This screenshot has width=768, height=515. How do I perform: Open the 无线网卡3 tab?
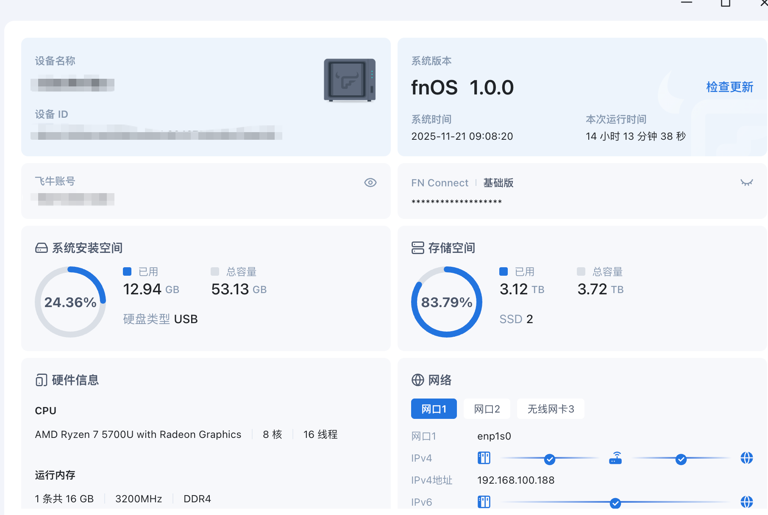click(x=550, y=409)
